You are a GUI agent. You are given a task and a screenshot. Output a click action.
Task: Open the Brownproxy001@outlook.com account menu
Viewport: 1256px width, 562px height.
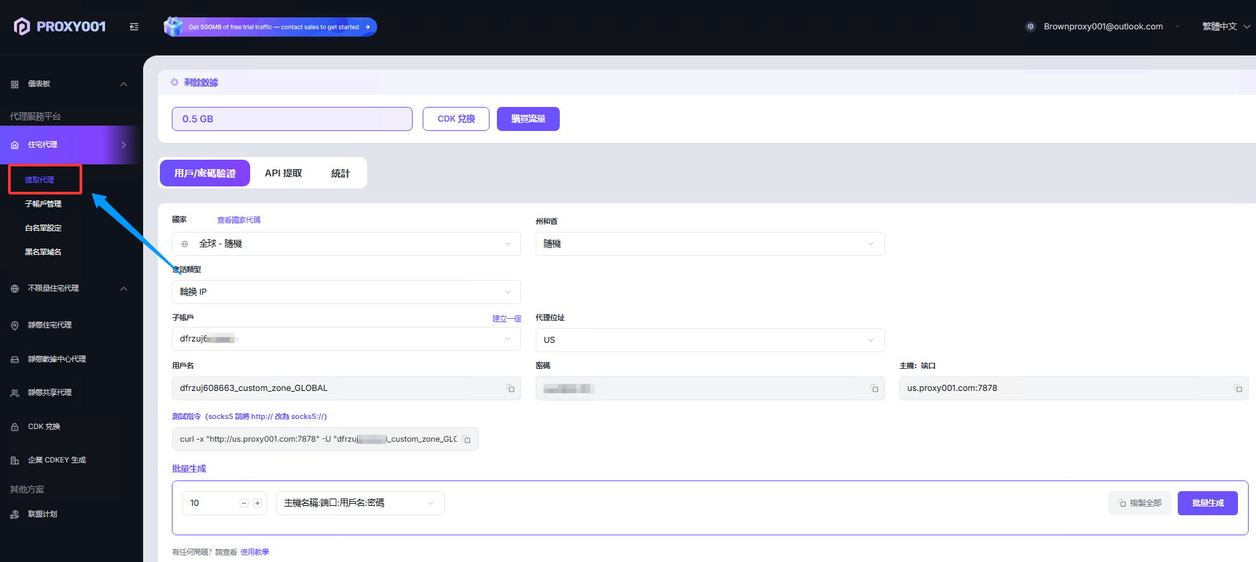click(x=1103, y=27)
